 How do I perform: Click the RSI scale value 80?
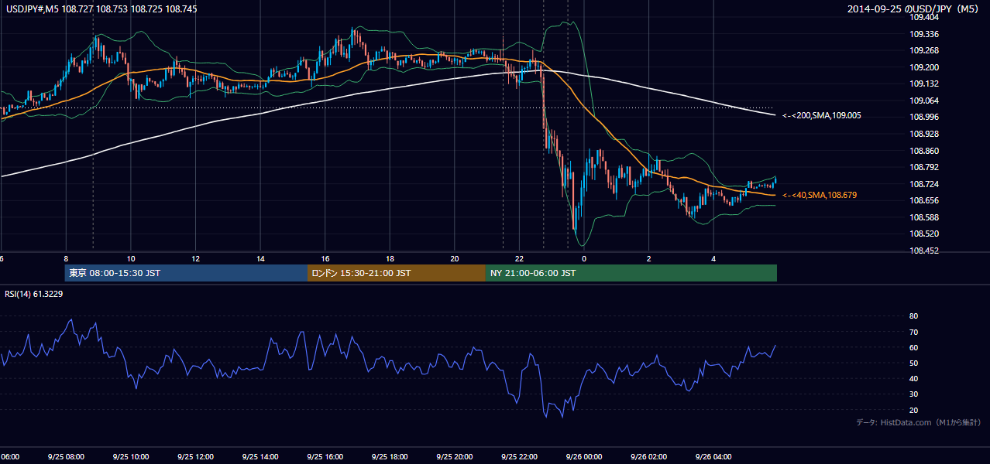click(913, 316)
